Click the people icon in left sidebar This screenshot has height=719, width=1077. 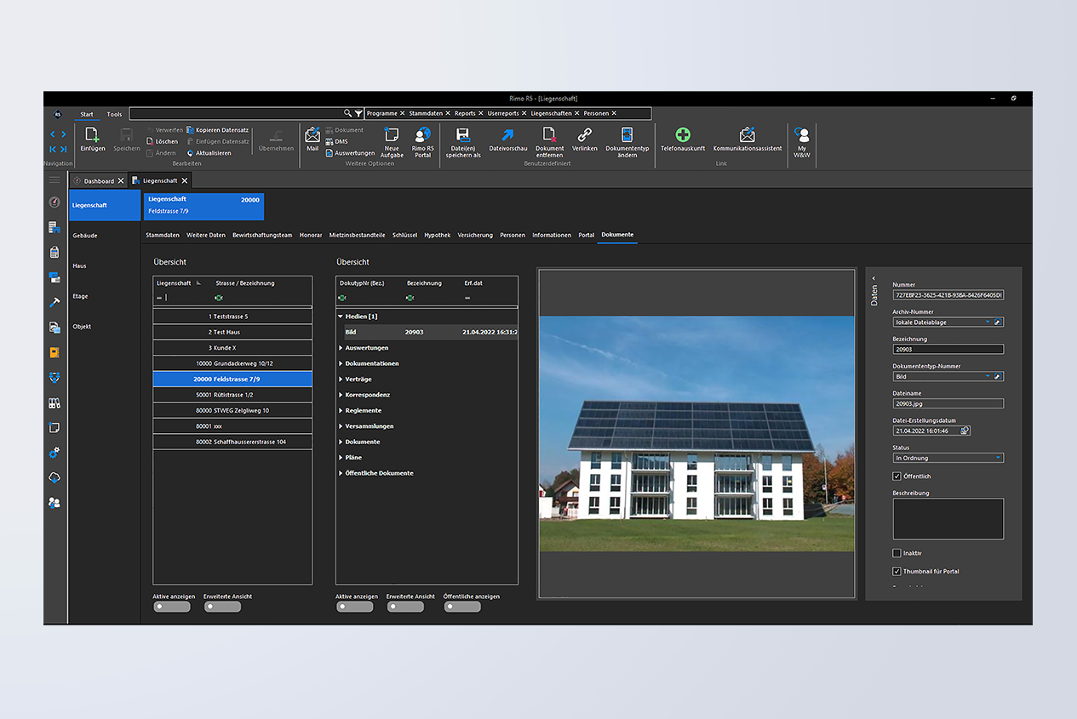pos(54,503)
